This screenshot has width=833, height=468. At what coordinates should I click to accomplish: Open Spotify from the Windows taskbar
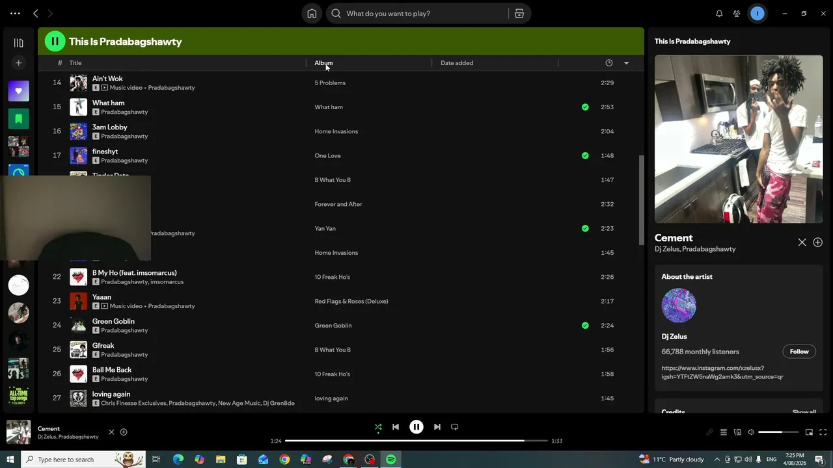click(390, 460)
